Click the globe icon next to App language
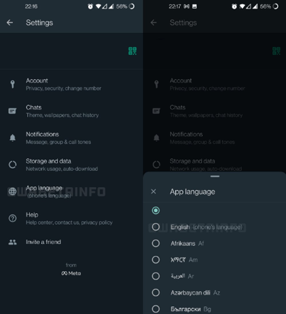 pos(12,191)
